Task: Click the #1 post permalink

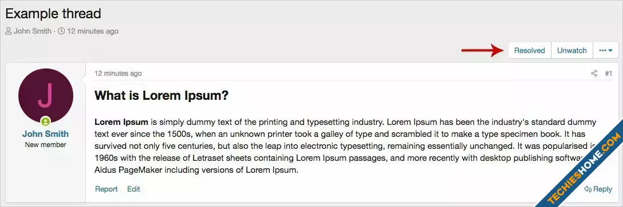Action: [x=608, y=73]
